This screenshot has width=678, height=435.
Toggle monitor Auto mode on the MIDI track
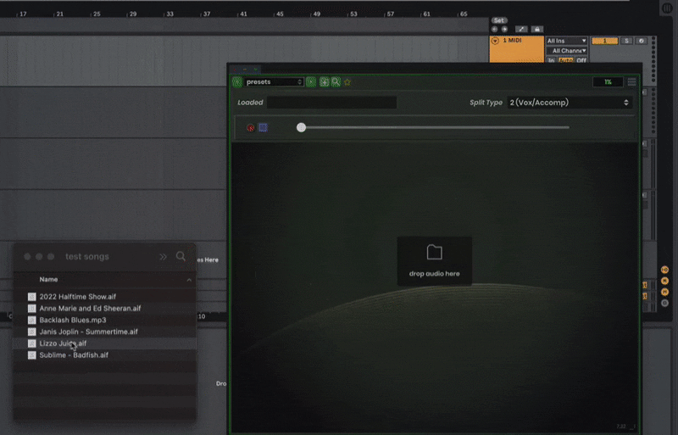click(565, 60)
